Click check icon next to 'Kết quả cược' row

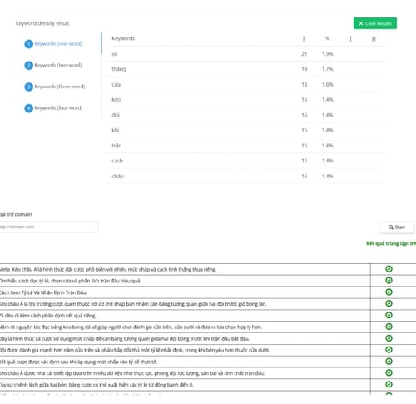pyautogui.click(x=389, y=362)
